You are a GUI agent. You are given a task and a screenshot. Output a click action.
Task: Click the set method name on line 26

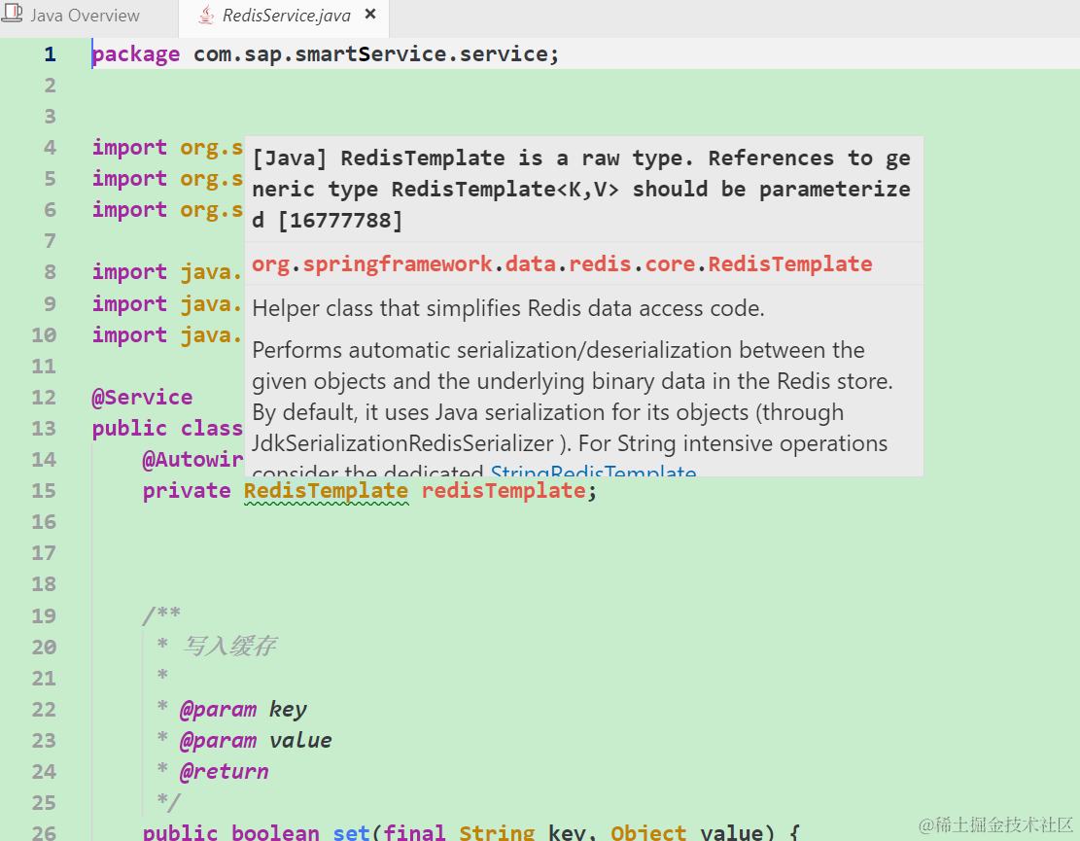pyautogui.click(x=351, y=831)
